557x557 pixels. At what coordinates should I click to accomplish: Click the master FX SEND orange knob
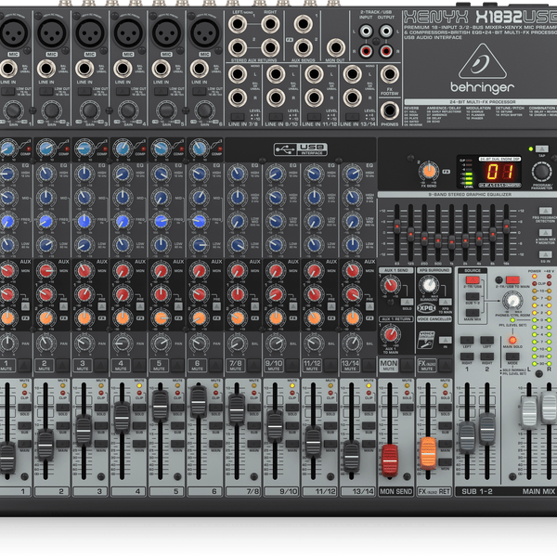point(429,171)
